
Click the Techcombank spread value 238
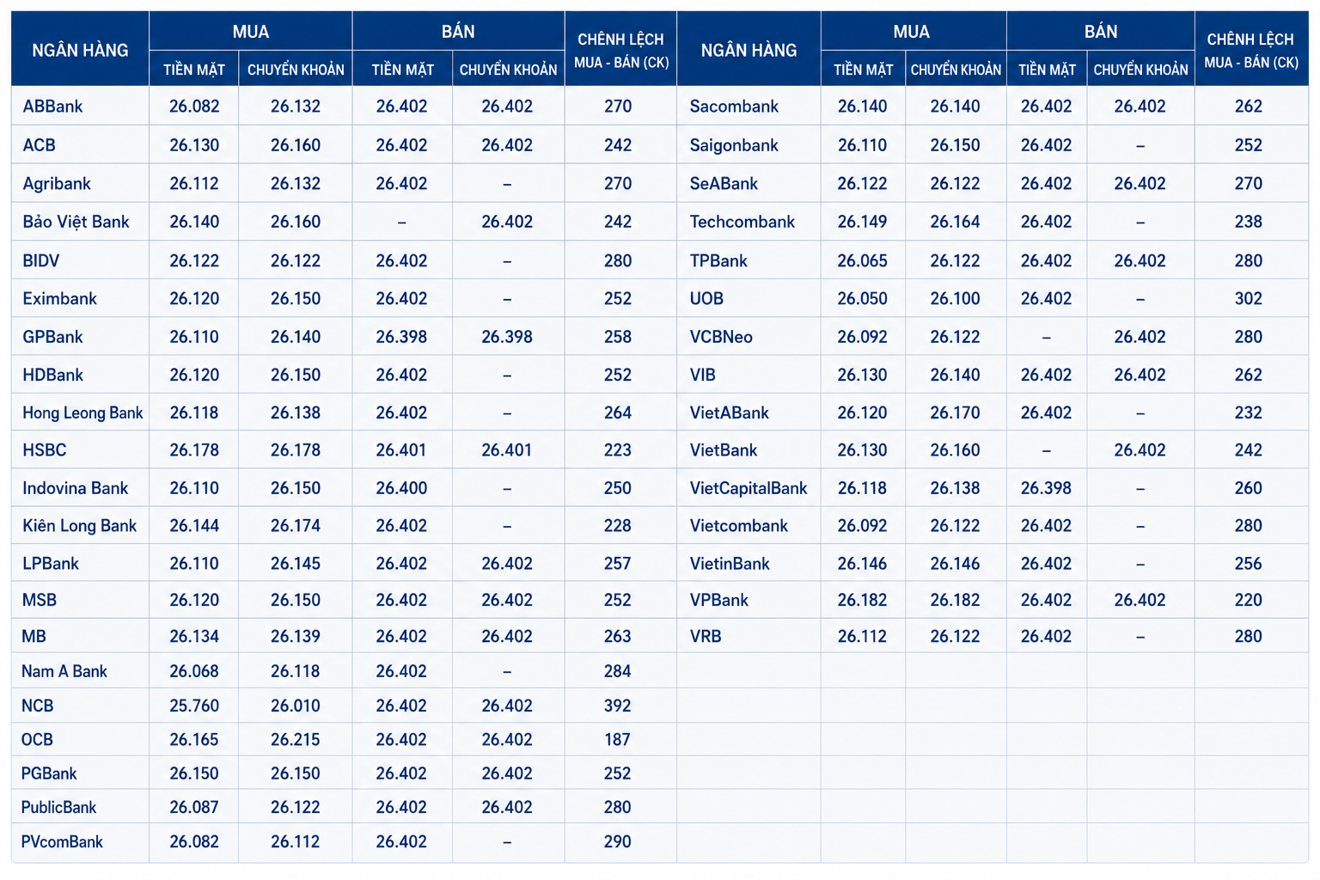pos(1249,222)
